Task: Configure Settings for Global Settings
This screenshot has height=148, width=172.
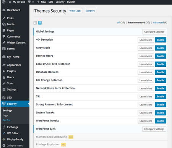Action: coord(154,32)
